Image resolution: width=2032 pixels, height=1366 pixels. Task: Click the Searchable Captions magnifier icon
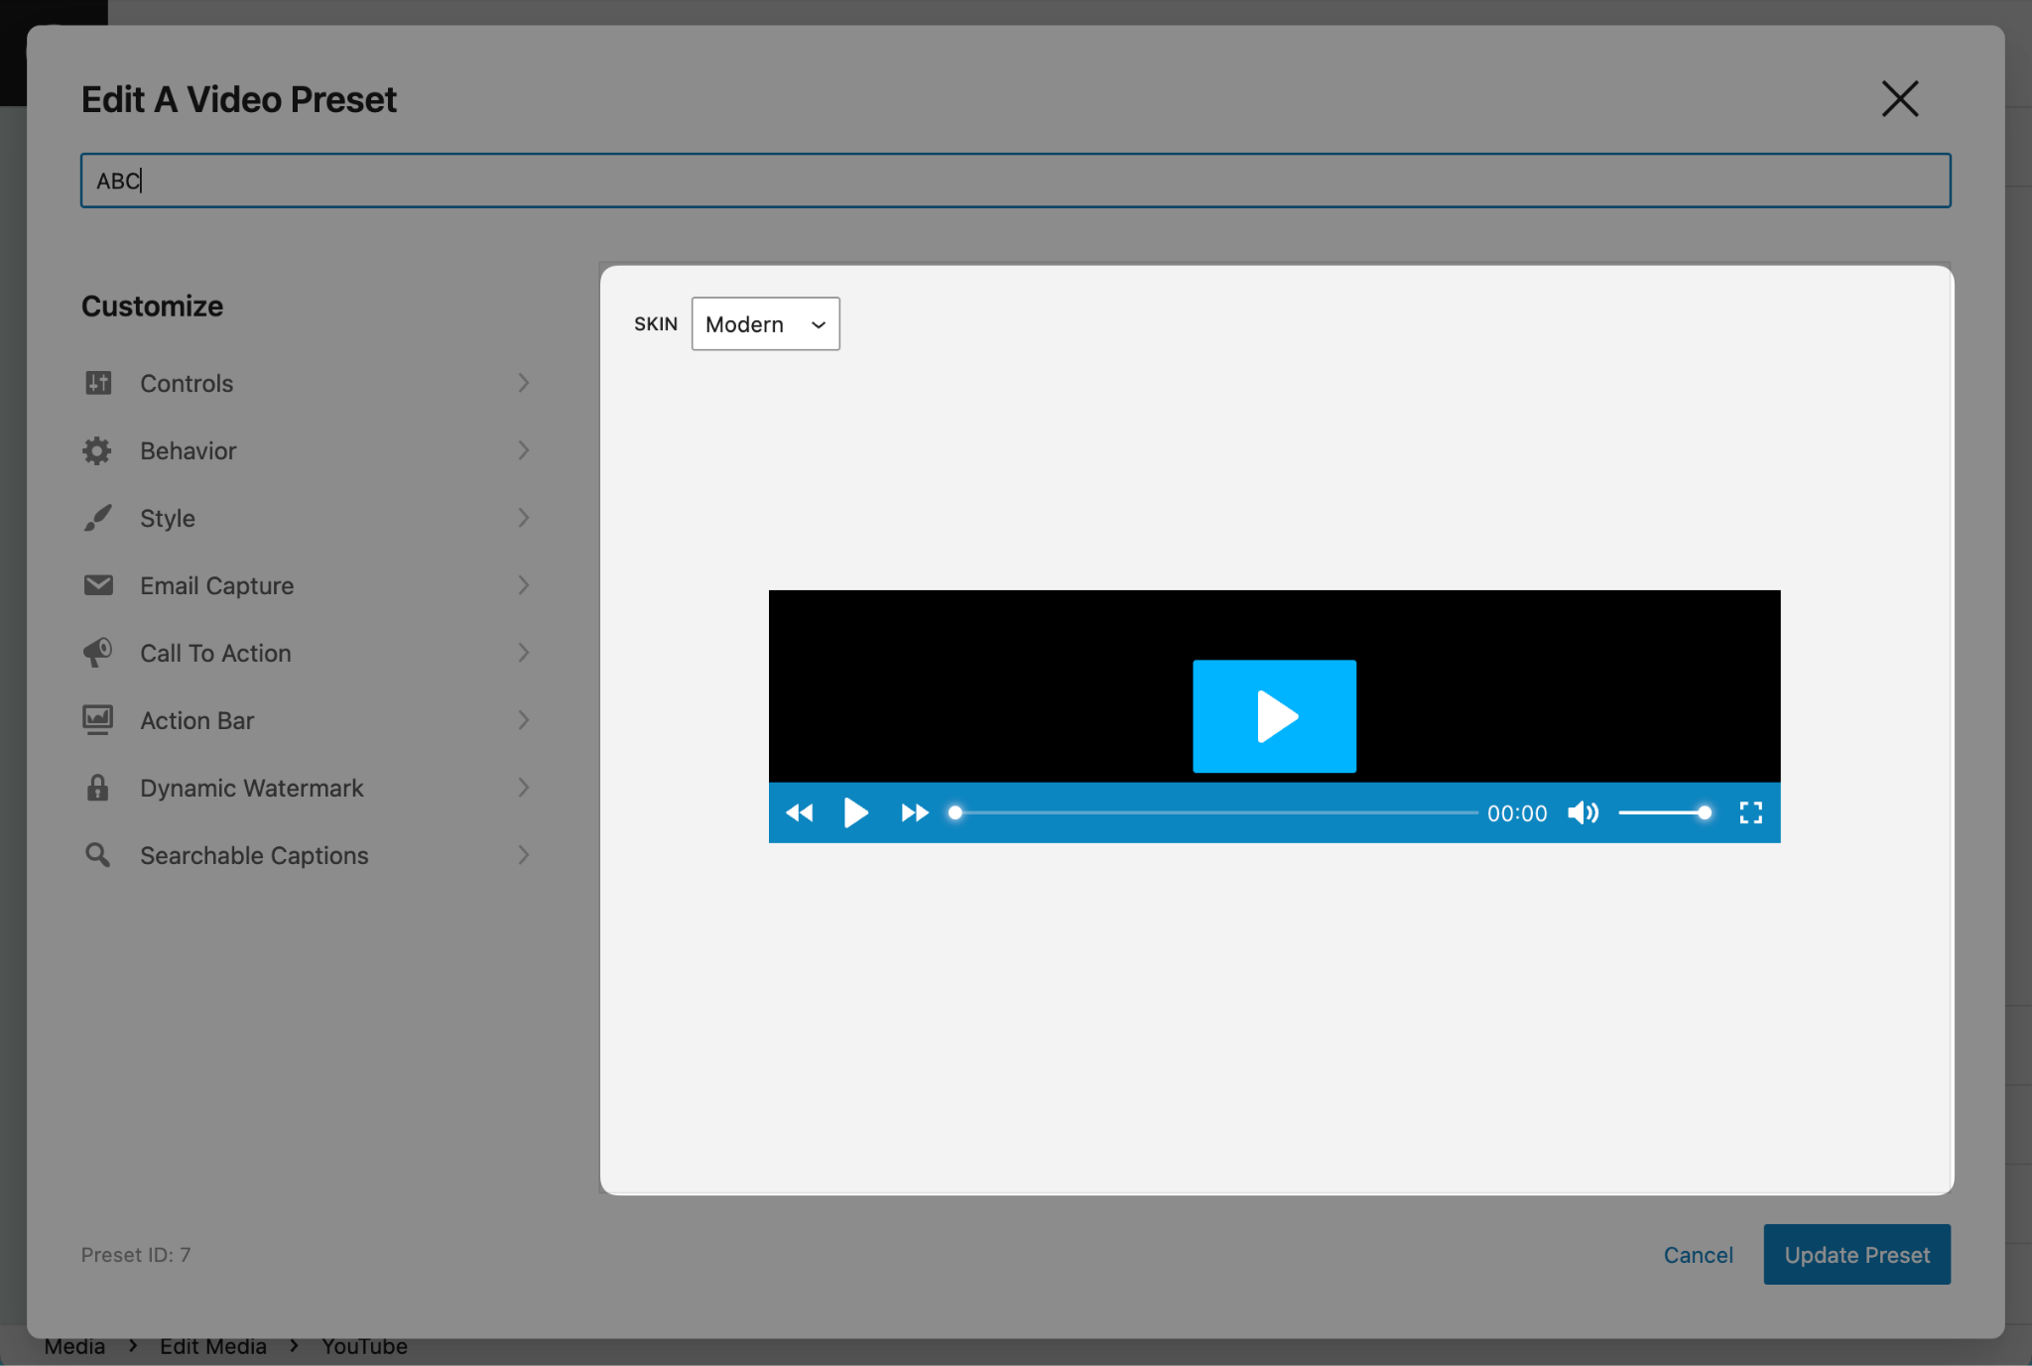[x=98, y=855]
